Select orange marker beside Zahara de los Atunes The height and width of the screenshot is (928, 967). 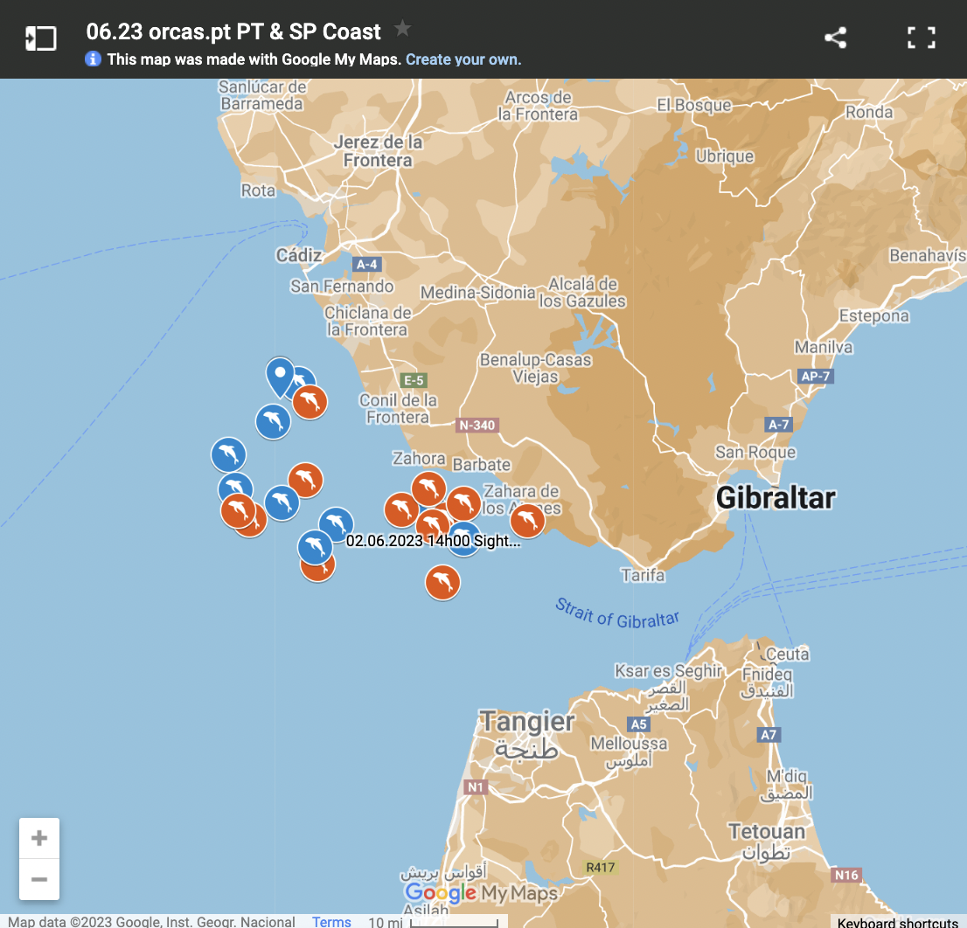click(527, 521)
